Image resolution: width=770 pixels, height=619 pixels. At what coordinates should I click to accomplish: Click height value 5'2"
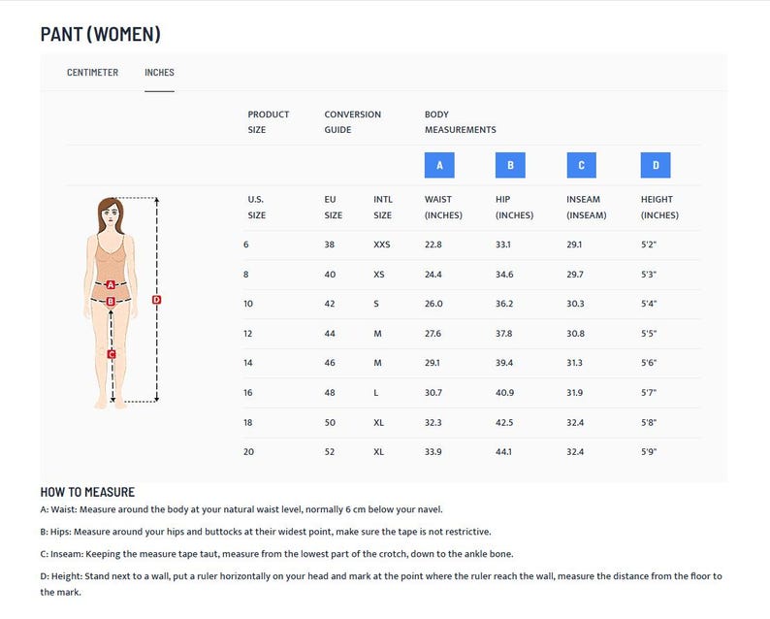click(x=649, y=244)
